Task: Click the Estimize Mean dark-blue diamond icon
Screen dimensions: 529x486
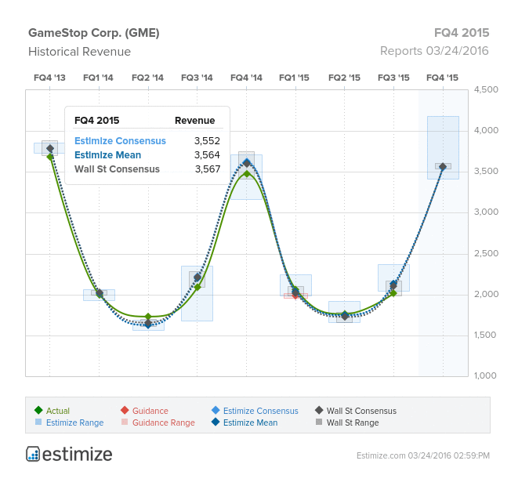Action: coord(216,422)
